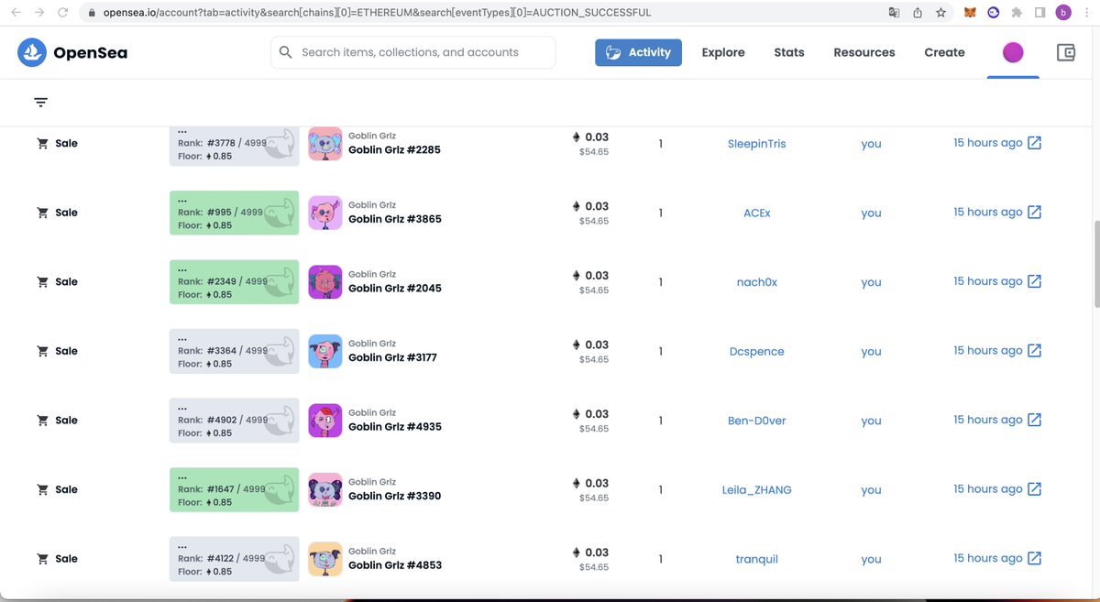Open the browser extensions puzzle icon

[1017, 13]
